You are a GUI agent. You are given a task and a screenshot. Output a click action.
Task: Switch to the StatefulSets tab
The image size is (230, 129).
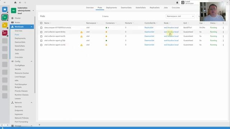coord(141,8)
